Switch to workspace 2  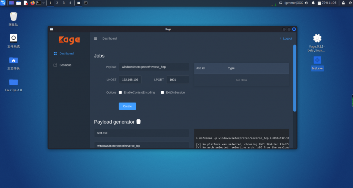coord(57,3)
